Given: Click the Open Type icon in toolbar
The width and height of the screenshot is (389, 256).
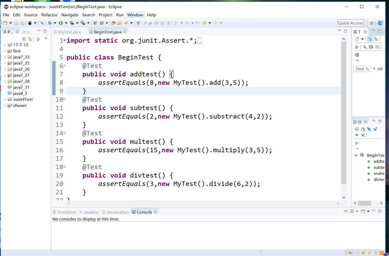Looking at the screenshot, I should 113,23.
